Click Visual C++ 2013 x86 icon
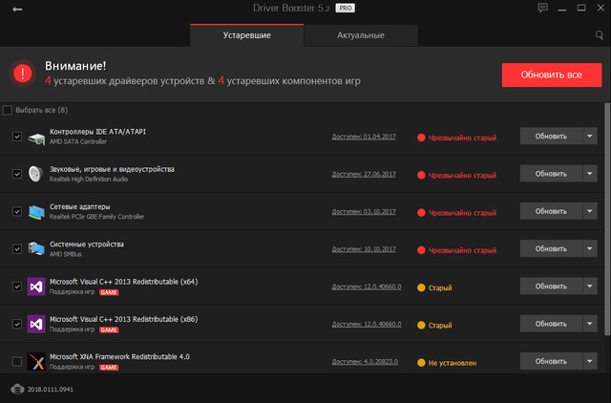 click(x=36, y=324)
